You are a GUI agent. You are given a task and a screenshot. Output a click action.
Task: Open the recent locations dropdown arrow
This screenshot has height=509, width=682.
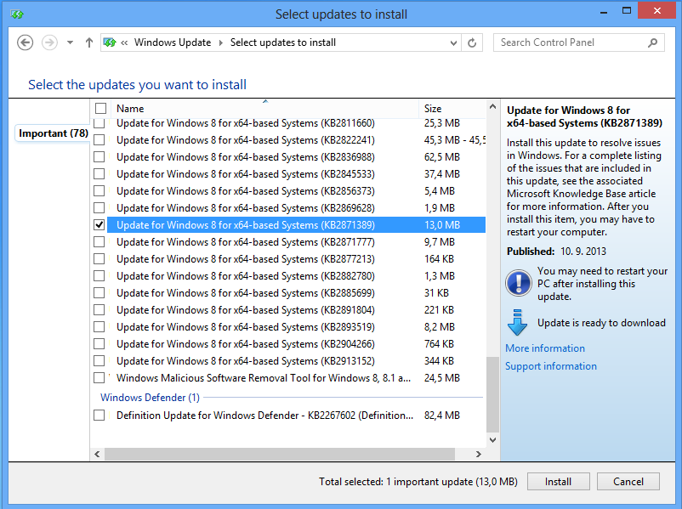point(70,42)
